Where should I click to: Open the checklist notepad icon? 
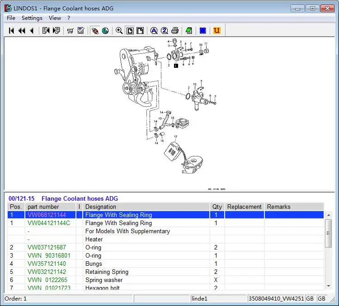pos(81,31)
